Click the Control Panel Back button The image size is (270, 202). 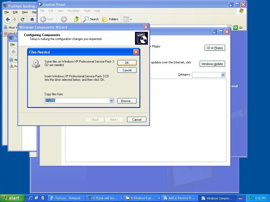47,19
